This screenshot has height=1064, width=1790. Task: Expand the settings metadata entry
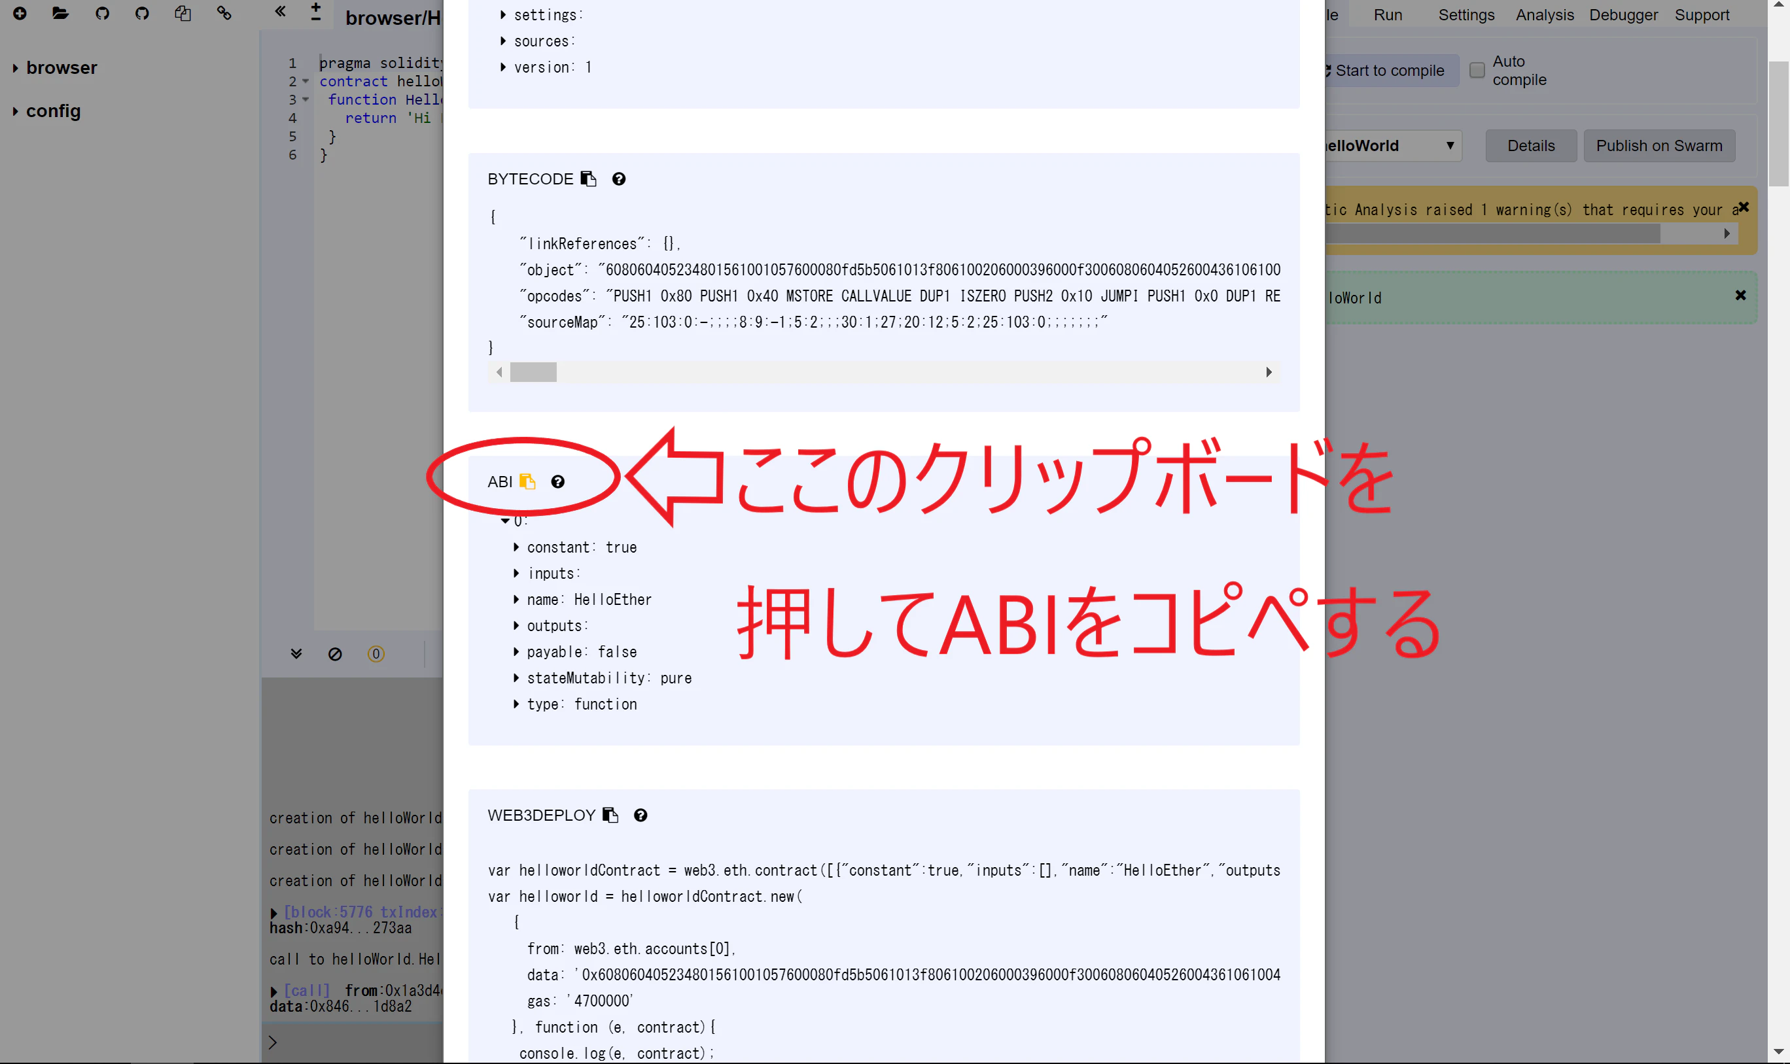[x=502, y=15]
